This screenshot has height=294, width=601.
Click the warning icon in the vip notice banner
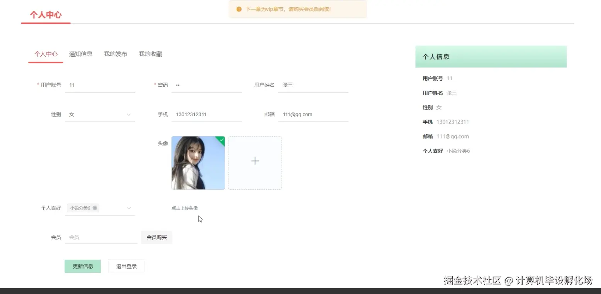(239, 9)
